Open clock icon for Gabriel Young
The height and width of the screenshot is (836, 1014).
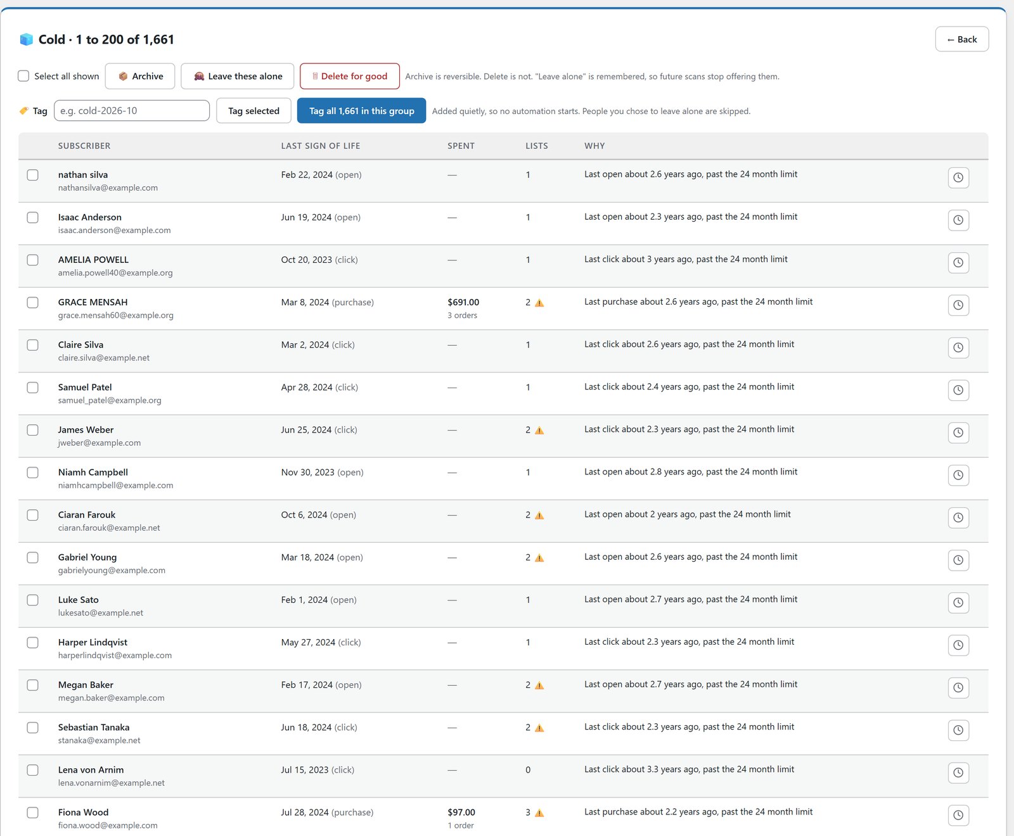point(958,560)
